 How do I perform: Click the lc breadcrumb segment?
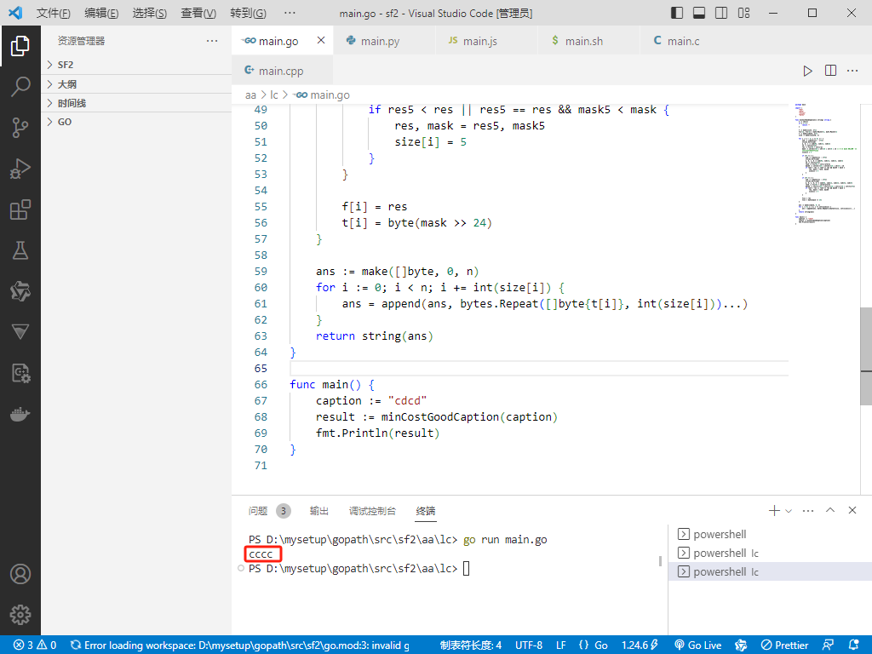274,95
